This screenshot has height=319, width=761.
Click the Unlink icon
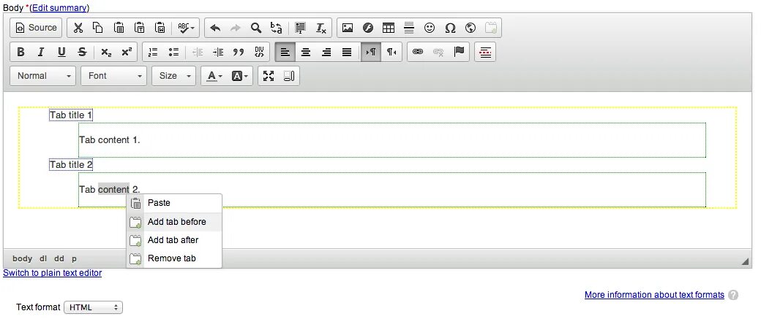point(438,52)
